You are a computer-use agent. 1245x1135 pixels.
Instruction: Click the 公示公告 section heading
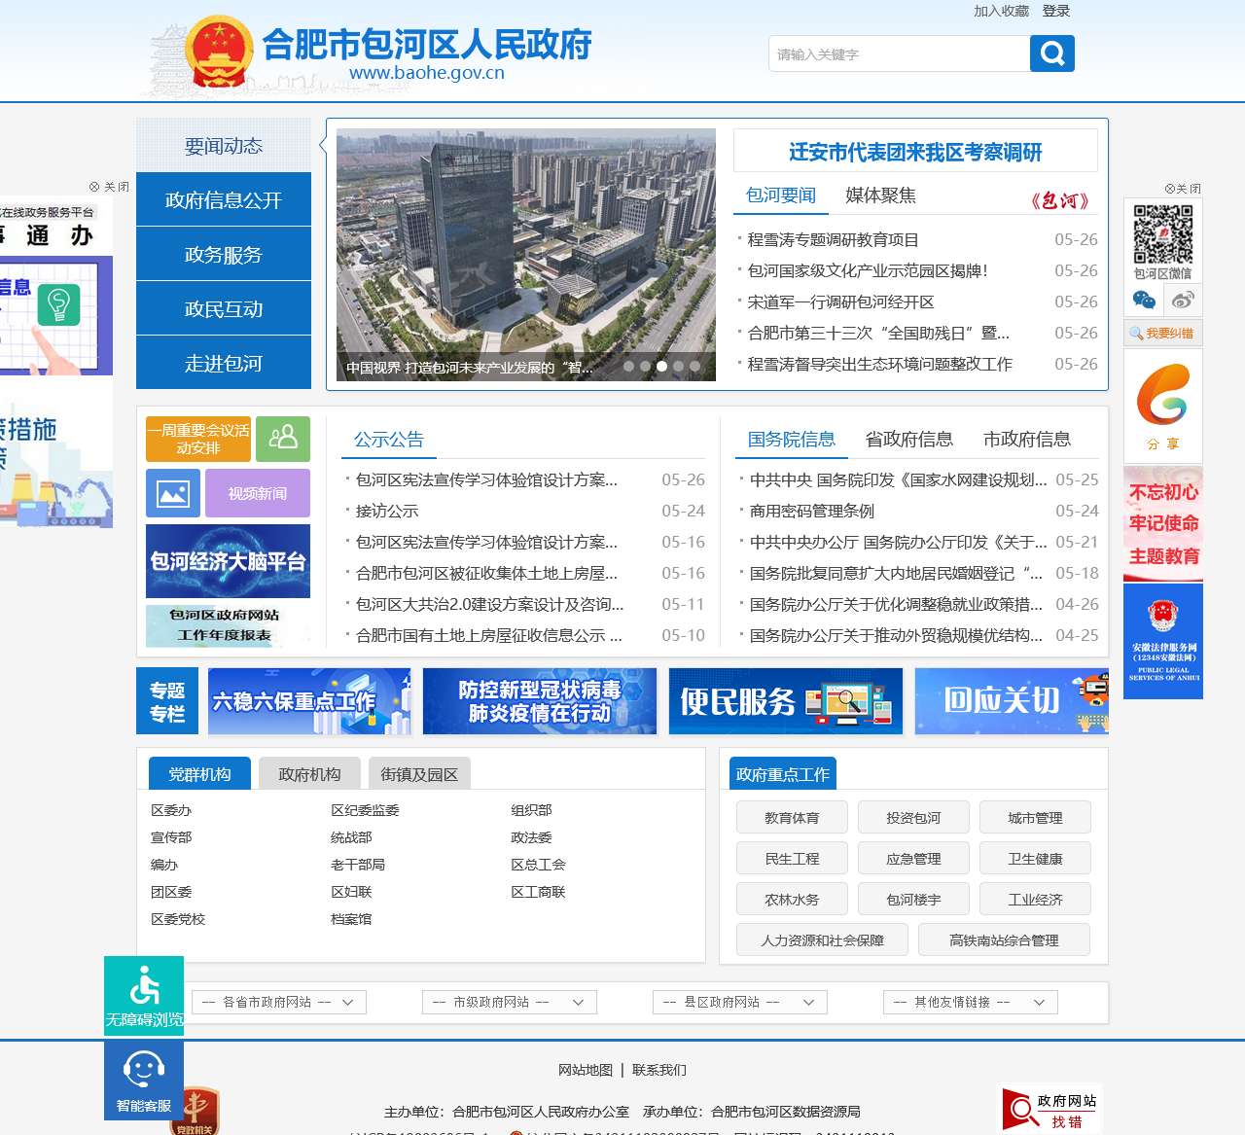point(389,440)
